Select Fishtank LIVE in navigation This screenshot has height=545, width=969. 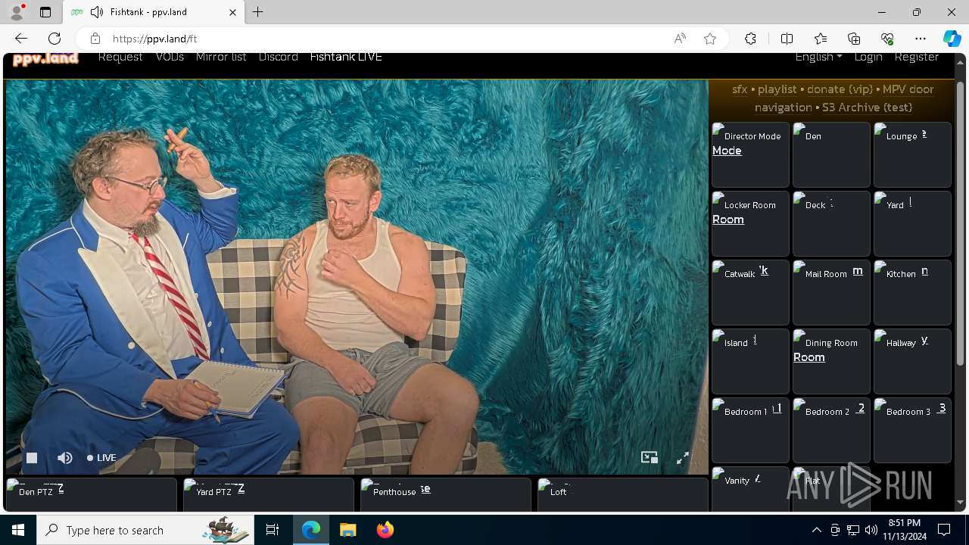point(346,57)
